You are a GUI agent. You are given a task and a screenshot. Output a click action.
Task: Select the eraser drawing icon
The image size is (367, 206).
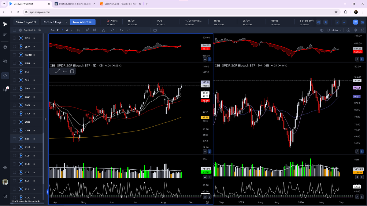tap(104, 30)
